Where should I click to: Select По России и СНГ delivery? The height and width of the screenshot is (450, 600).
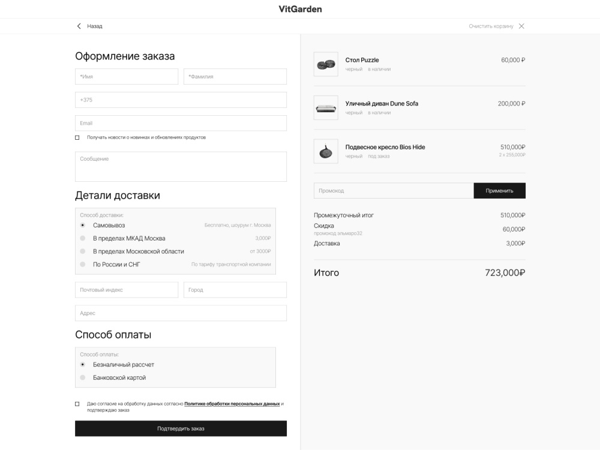[x=83, y=265]
